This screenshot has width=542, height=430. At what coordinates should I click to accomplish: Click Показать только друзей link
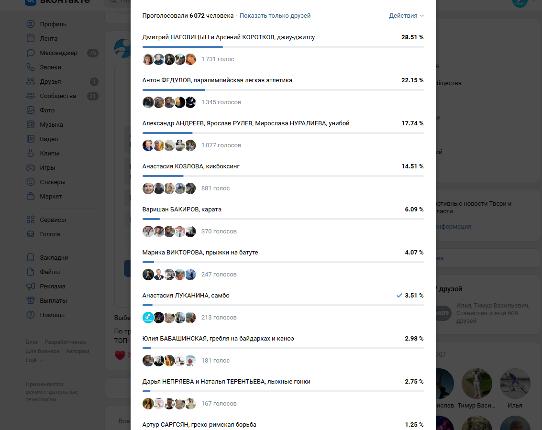[x=275, y=16]
